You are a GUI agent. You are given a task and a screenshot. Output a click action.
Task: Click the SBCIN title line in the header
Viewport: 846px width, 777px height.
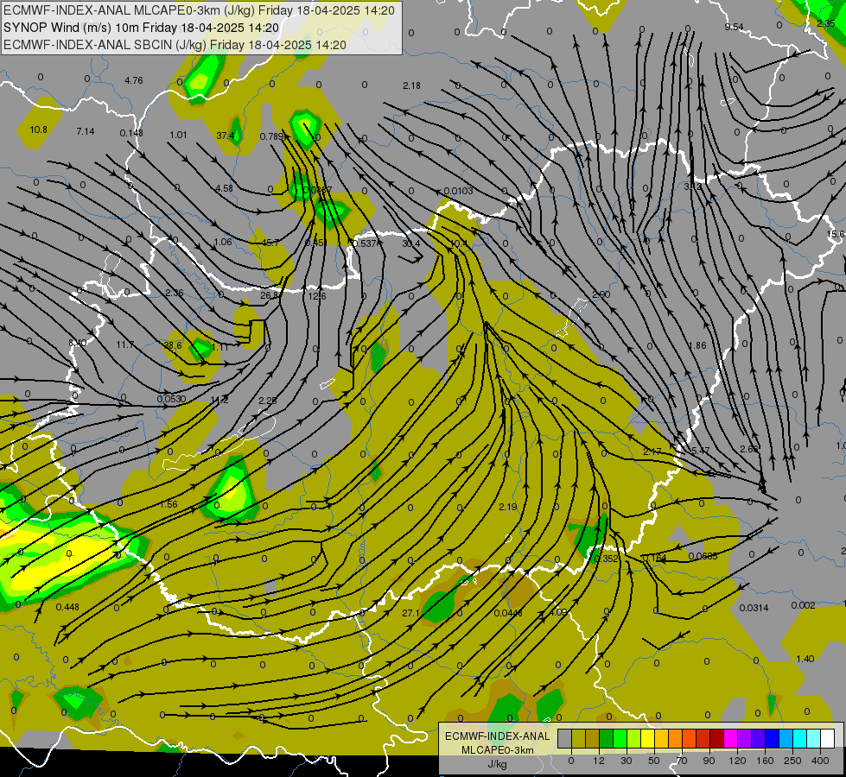pyautogui.click(x=175, y=45)
